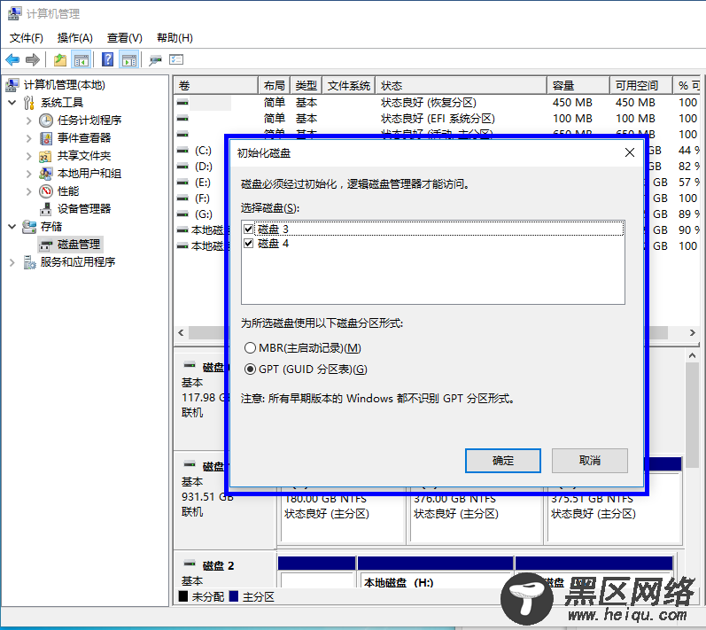Uncheck the 磁盘 3 checkbox
706x630 pixels.
(248, 229)
